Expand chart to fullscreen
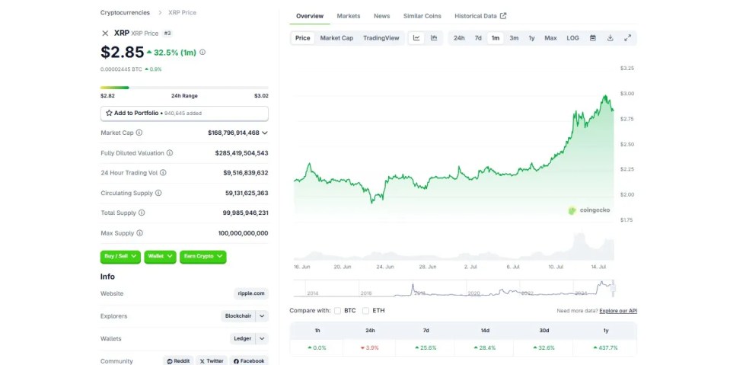The image size is (746, 365). [628, 38]
